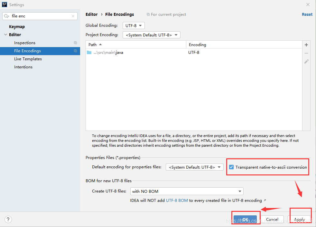This screenshot has width=316, height=227.
Task: Open the Global Encoding dropdown
Action: [134, 25]
